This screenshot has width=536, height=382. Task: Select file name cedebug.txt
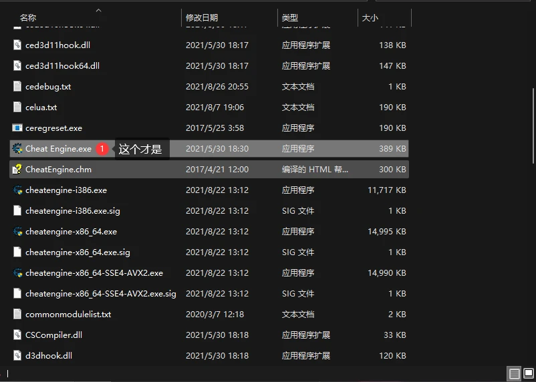pyautogui.click(x=48, y=86)
